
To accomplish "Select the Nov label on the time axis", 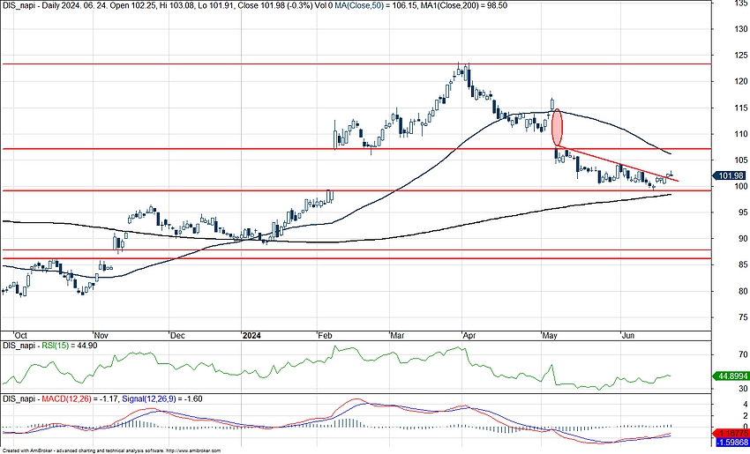I will click(x=101, y=336).
